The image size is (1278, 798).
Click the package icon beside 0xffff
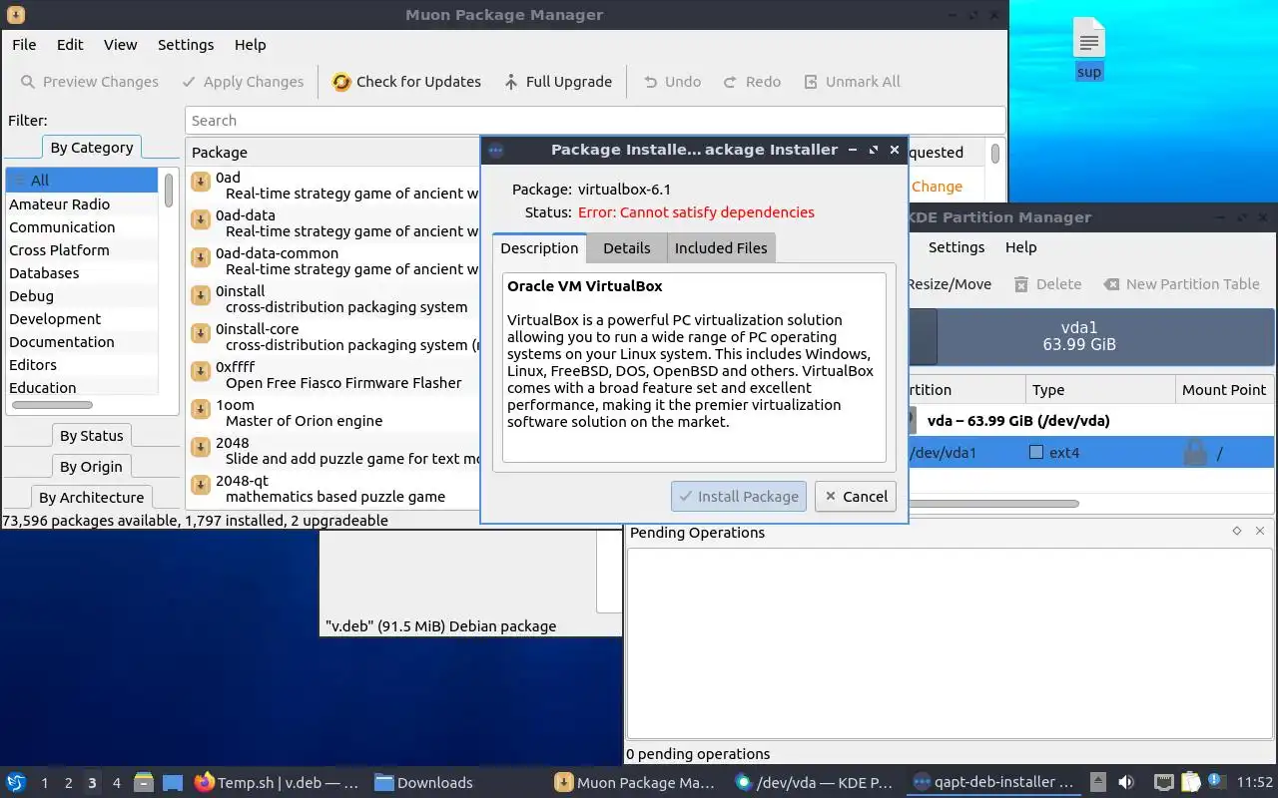[x=200, y=370]
